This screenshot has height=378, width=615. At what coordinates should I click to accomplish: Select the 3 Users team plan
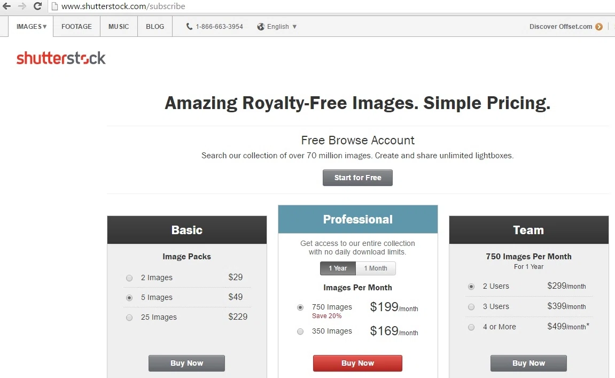tap(471, 306)
